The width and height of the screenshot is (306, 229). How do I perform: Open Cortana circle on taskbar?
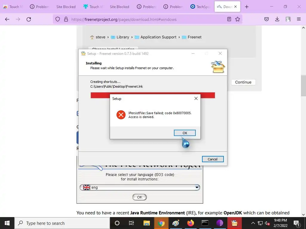117,223
